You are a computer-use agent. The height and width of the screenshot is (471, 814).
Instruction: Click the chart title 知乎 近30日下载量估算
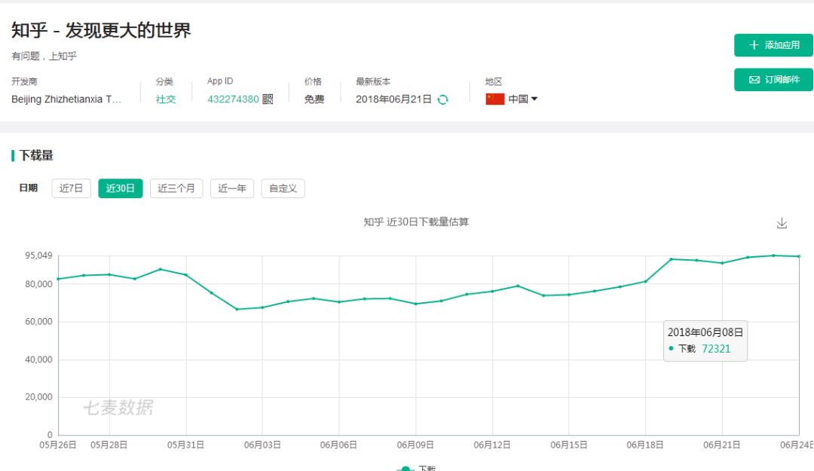[x=416, y=222]
